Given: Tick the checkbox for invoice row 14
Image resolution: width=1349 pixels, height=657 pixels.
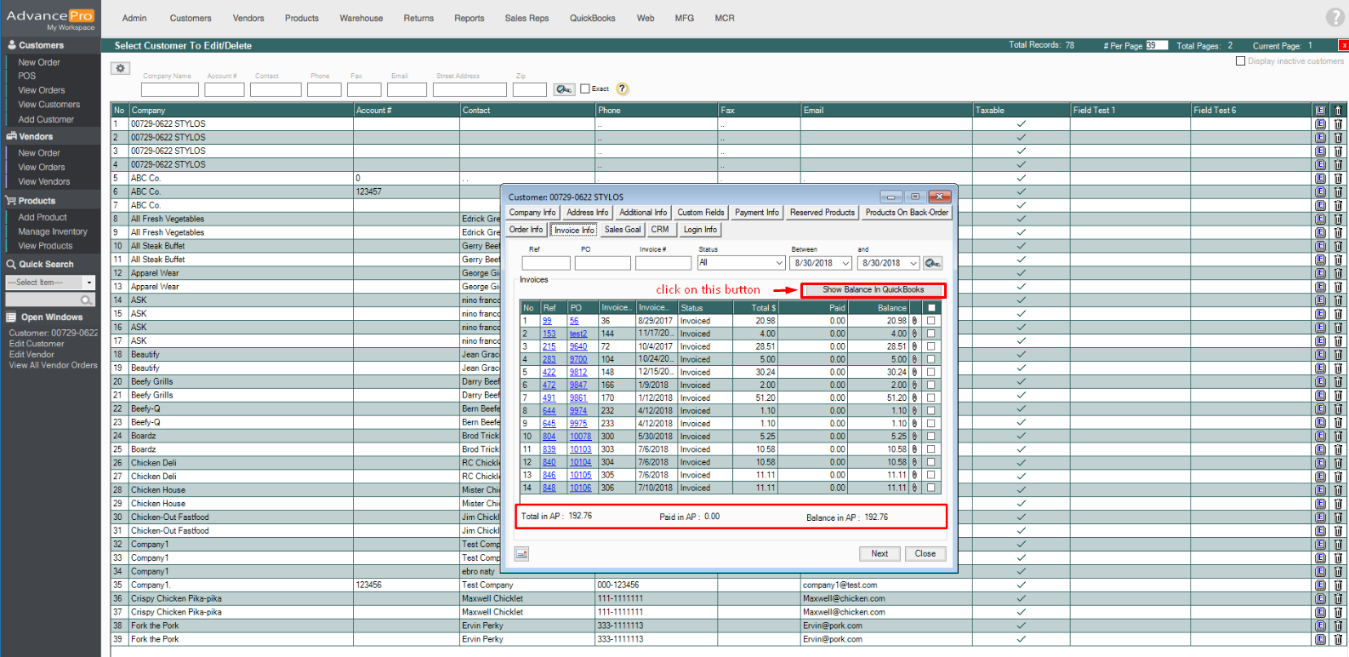Looking at the screenshot, I should coord(931,488).
